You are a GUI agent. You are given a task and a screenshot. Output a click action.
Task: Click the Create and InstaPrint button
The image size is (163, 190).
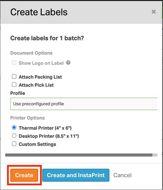76,175
